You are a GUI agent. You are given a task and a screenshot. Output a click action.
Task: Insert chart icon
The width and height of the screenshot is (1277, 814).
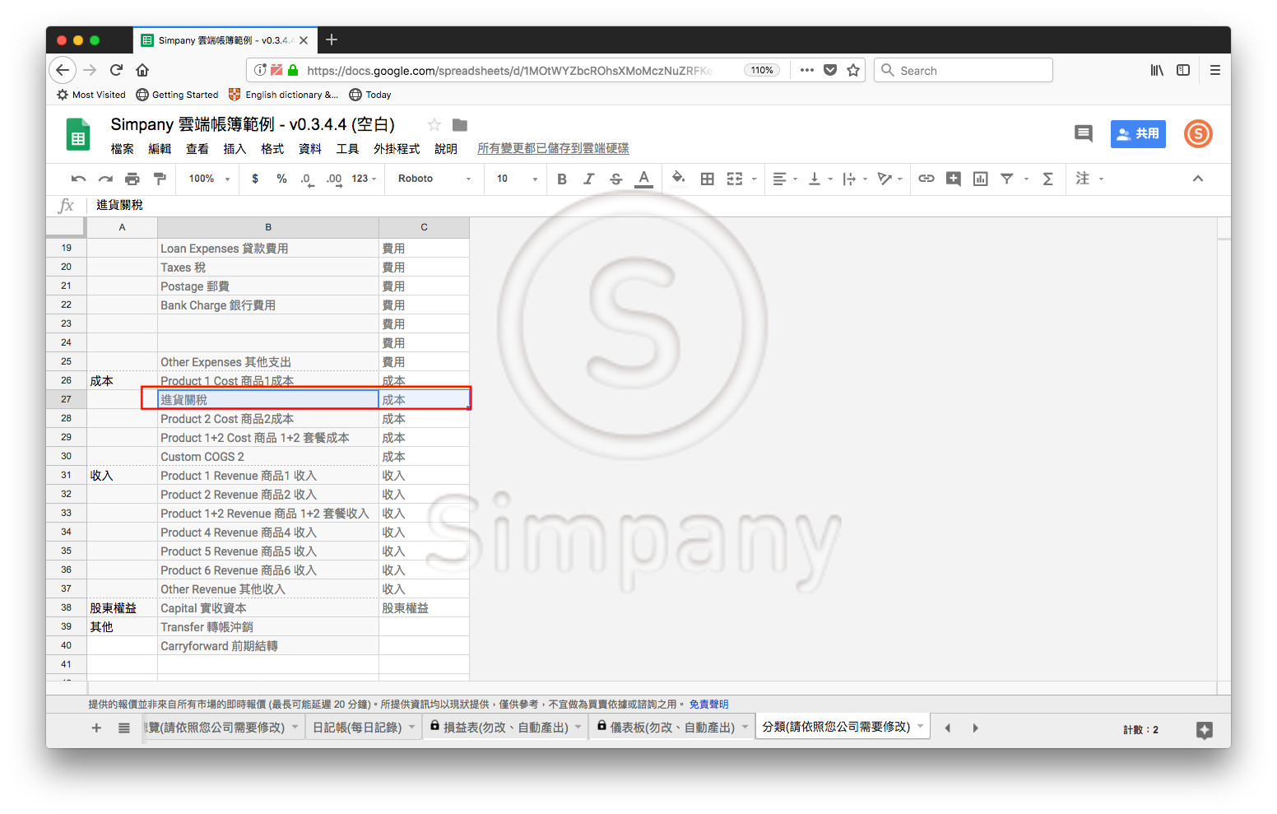pos(981,179)
